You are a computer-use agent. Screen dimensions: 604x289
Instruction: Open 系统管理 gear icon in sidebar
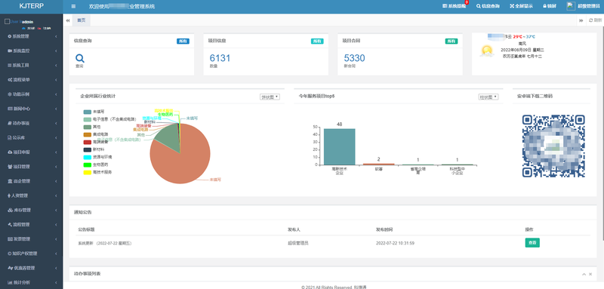point(9,36)
